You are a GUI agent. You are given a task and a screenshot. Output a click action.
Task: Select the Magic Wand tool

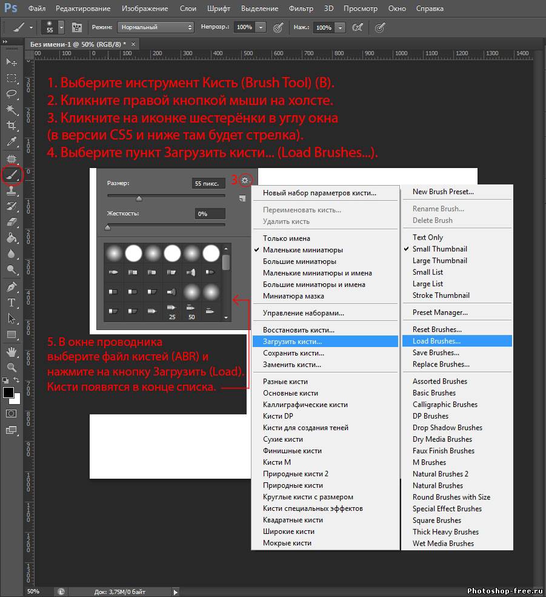[11, 110]
